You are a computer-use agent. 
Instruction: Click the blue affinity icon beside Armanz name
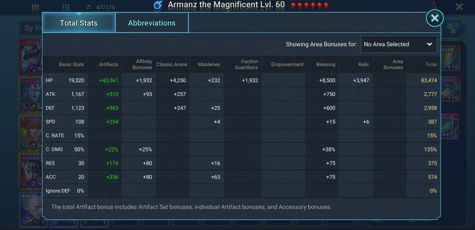click(158, 5)
